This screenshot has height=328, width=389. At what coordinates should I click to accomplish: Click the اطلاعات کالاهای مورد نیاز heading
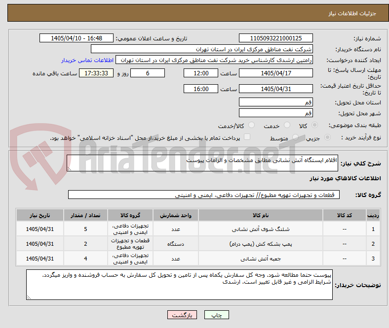pyautogui.click(x=345, y=178)
